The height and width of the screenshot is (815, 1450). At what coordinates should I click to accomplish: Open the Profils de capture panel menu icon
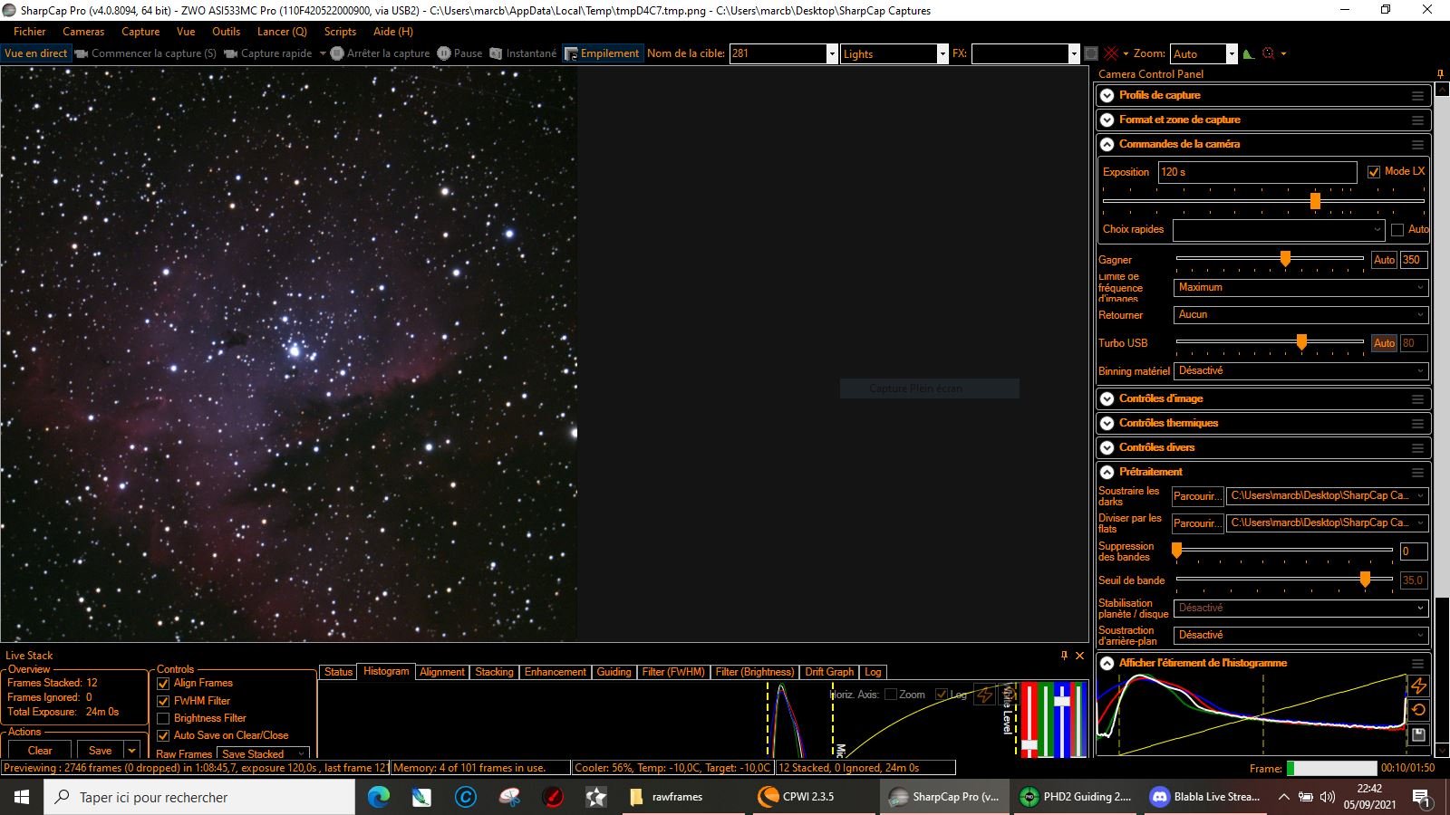1417,95
